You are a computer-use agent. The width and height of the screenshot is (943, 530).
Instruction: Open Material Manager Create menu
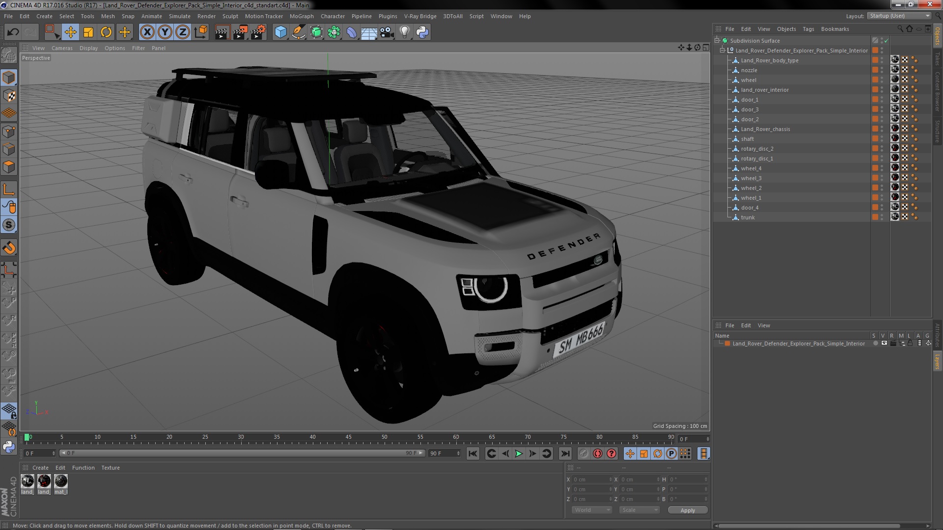point(40,468)
